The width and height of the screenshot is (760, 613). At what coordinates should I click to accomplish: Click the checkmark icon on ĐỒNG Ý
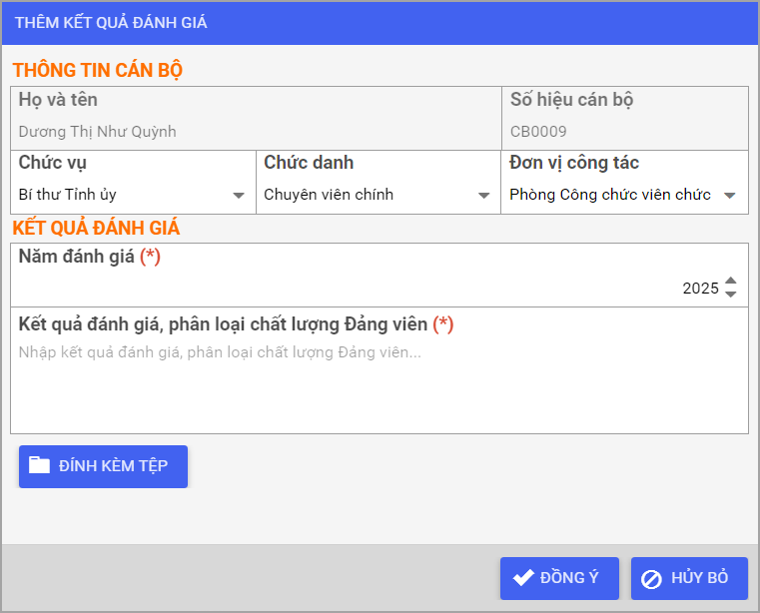coord(523,577)
